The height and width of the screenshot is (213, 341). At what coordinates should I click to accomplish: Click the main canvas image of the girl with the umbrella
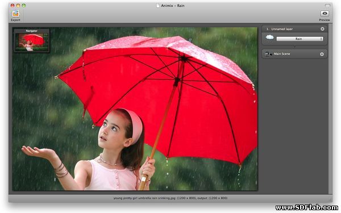click(x=135, y=108)
